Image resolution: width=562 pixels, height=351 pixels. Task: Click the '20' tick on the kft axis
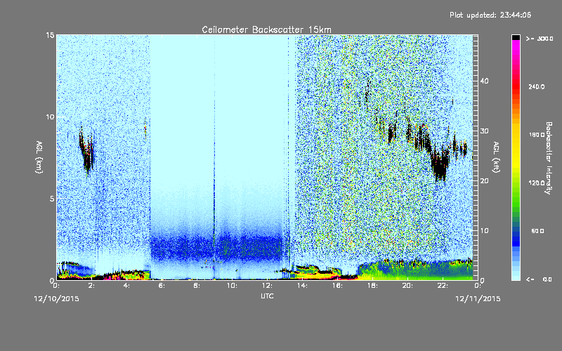[484, 181]
